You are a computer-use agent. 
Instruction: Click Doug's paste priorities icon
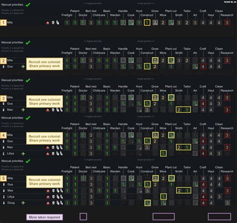(x=61, y=203)
